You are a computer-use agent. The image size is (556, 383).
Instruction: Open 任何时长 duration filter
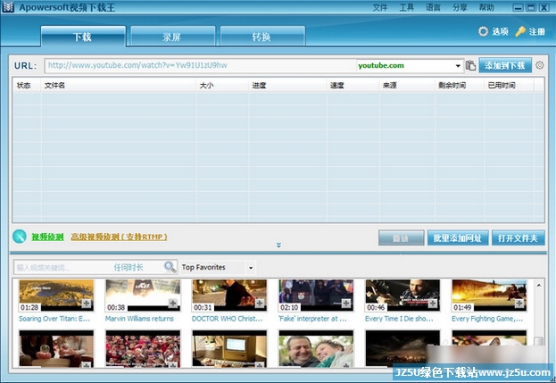pyautogui.click(x=129, y=267)
